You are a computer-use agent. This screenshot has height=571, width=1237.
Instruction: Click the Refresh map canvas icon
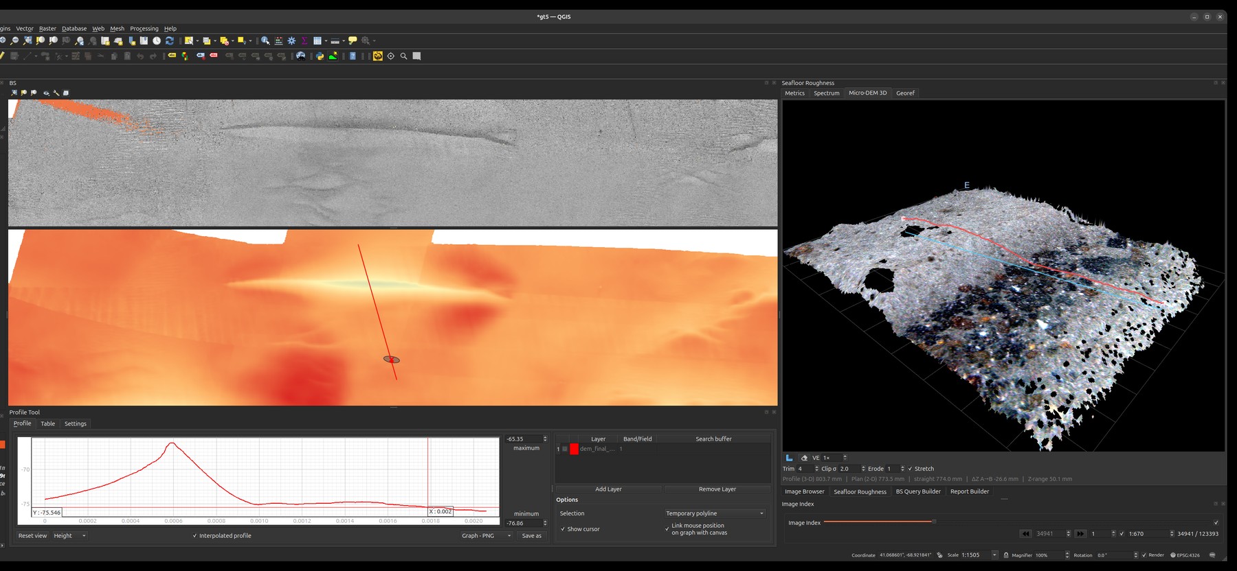coord(170,40)
